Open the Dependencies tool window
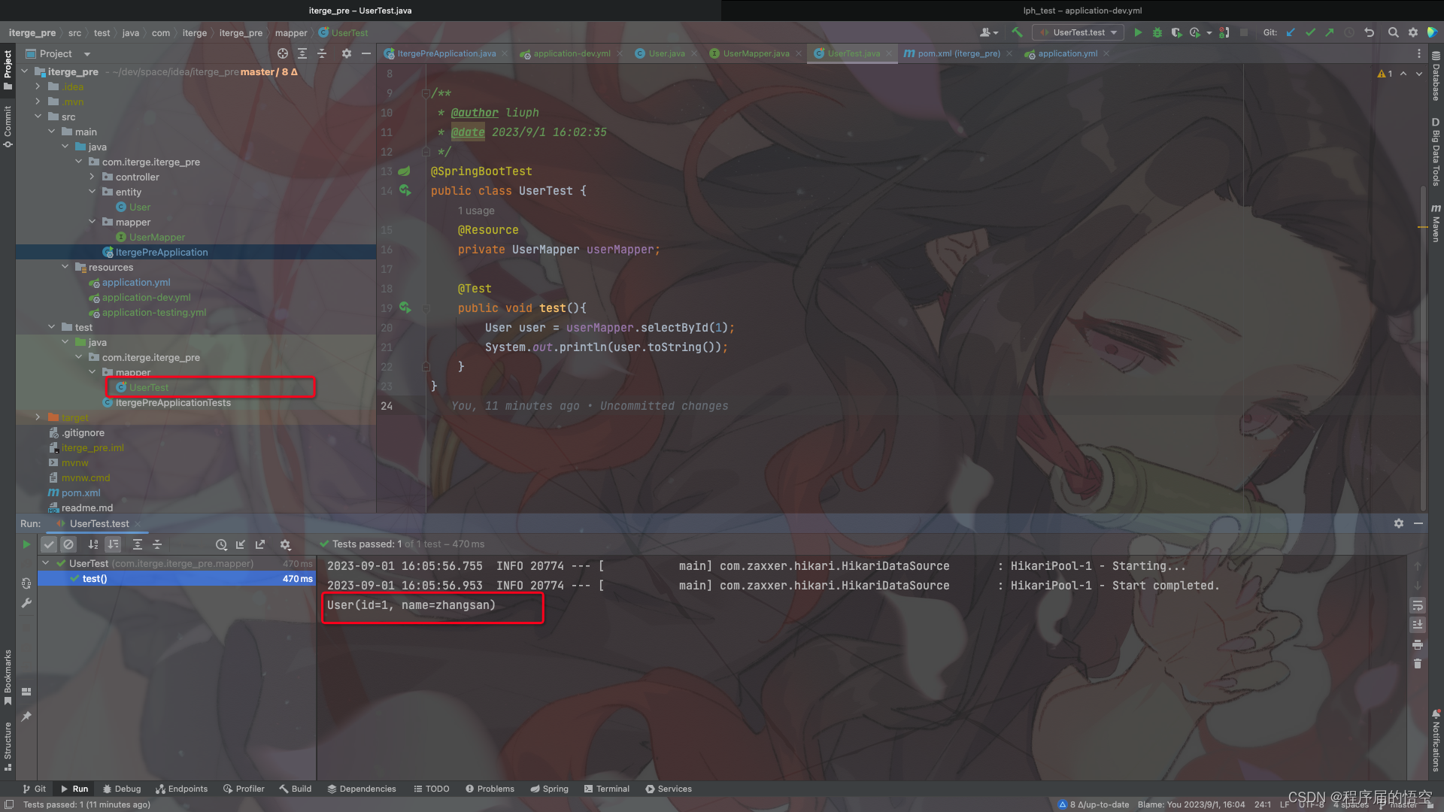The width and height of the screenshot is (1444, 812). click(x=362, y=789)
